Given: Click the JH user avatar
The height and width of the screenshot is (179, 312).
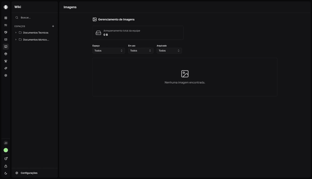Looking at the screenshot, I should [x=6, y=143].
